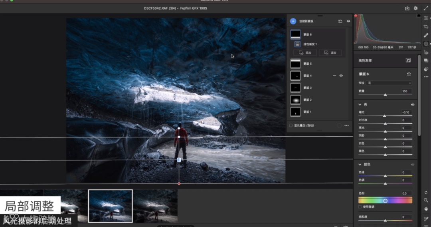
Task: Open the Presets panel icon
Action: pos(426,69)
